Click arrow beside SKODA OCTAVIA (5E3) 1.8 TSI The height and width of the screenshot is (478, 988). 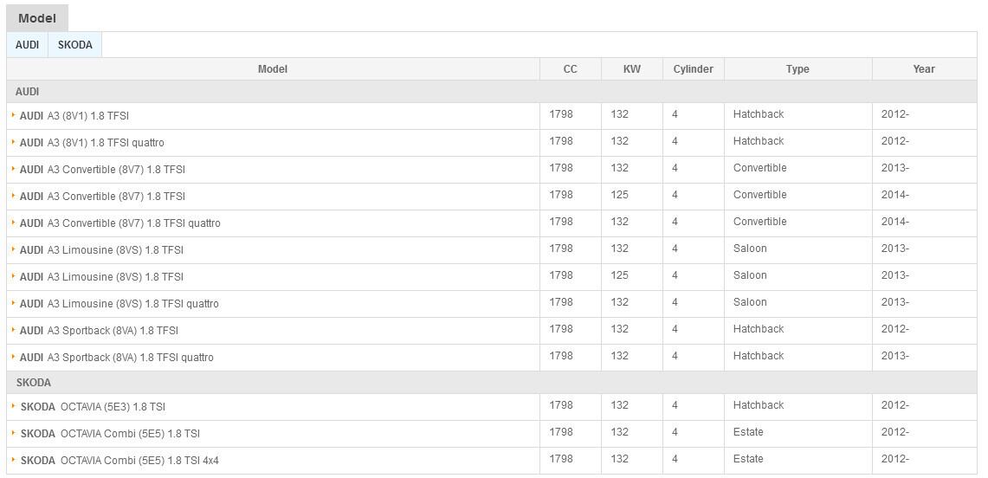point(14,406)
